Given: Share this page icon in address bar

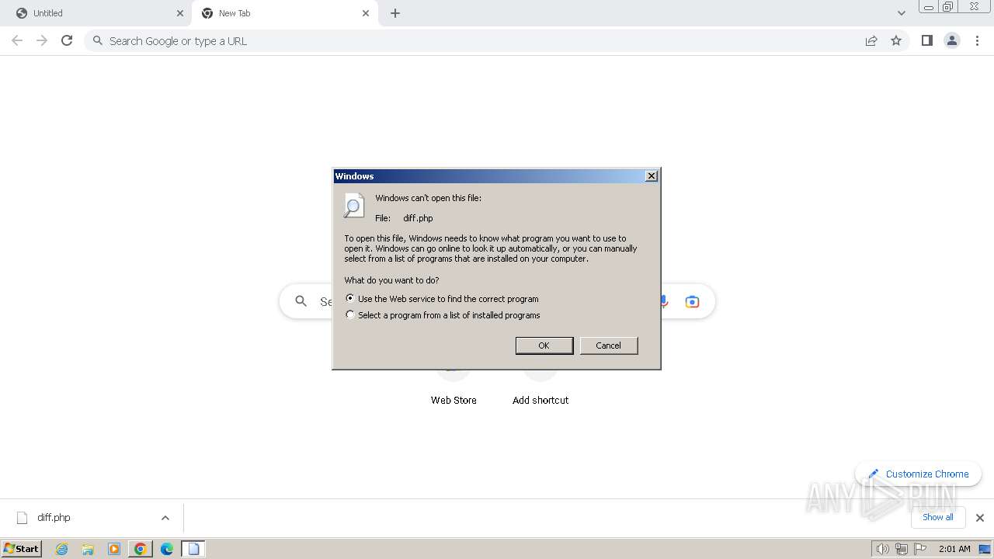Looking at the screenshot, I should [871, 40].
